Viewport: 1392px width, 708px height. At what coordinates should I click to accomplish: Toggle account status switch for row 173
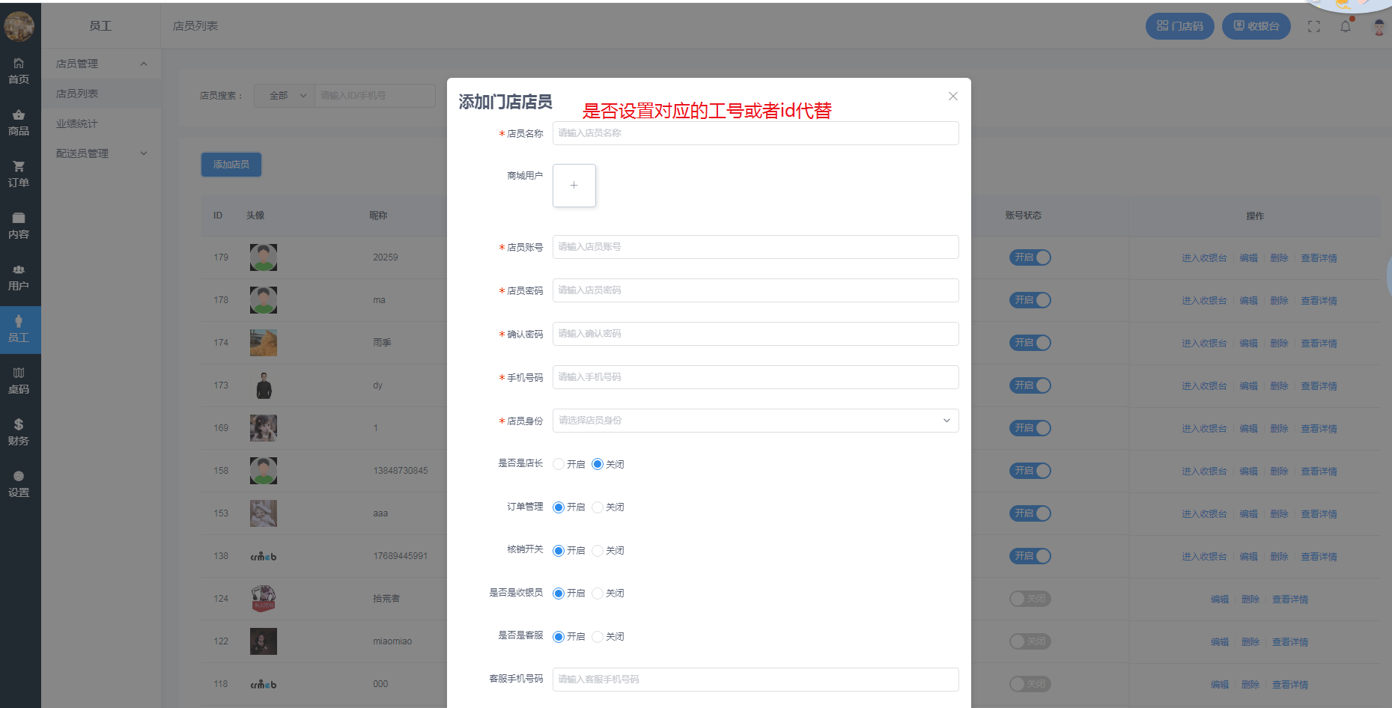(x=1030, y=385)
